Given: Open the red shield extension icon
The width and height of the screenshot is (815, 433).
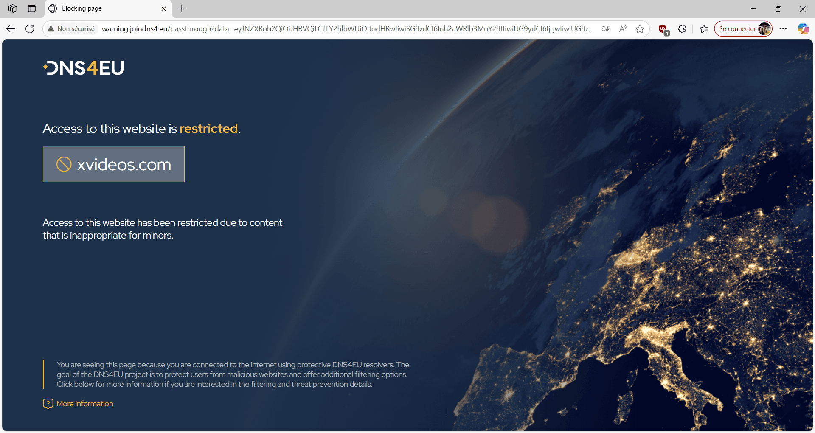Looking at the screenshot, I should click(663, 29).
